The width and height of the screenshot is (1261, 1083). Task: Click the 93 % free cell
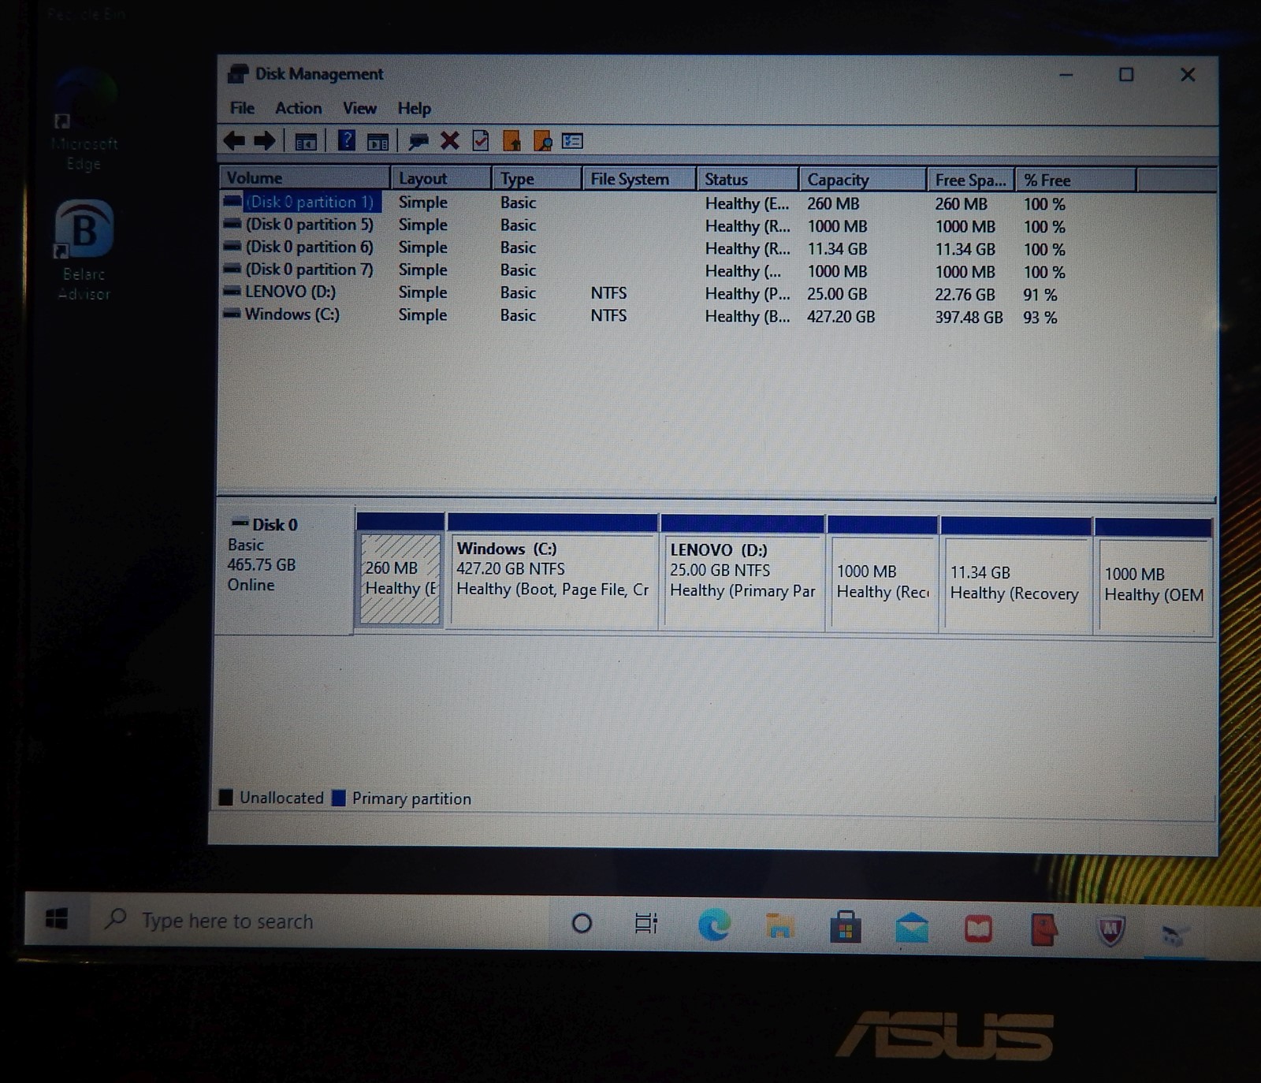coord(1040,318)
